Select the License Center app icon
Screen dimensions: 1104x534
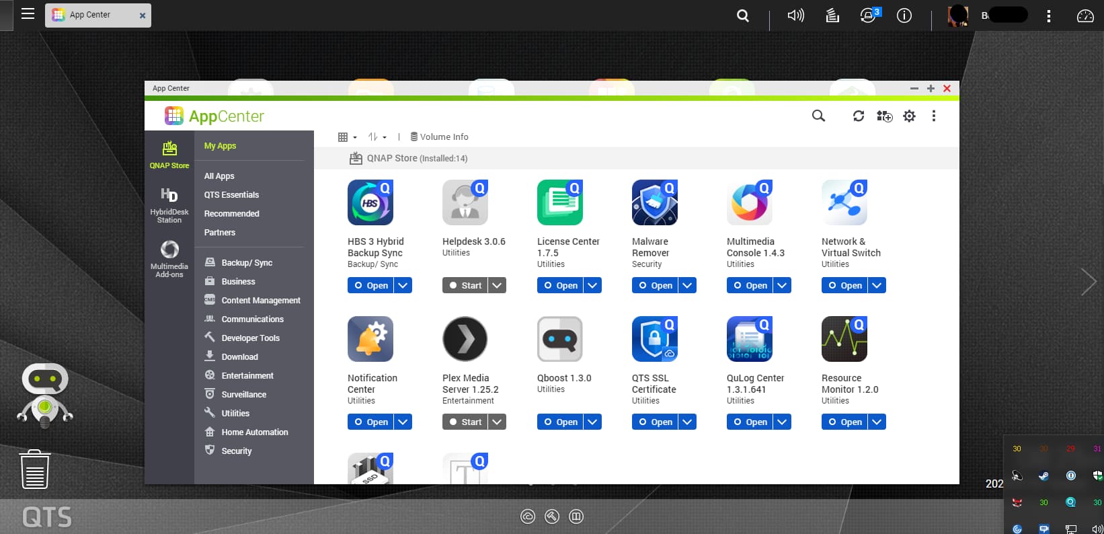point(560,202)
